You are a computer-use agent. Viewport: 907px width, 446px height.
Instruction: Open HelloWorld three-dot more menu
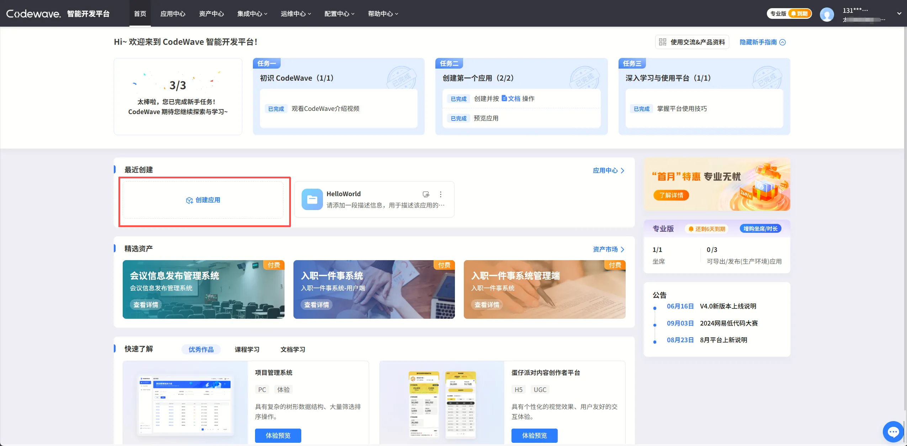pos(440,194)
